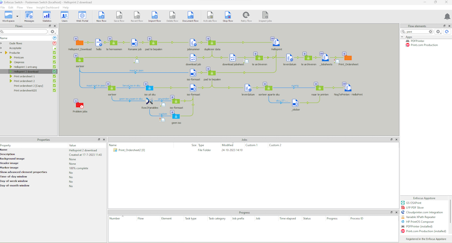
Task: Select PDFPrinter in Flow elements list
Action: (417, 41)
